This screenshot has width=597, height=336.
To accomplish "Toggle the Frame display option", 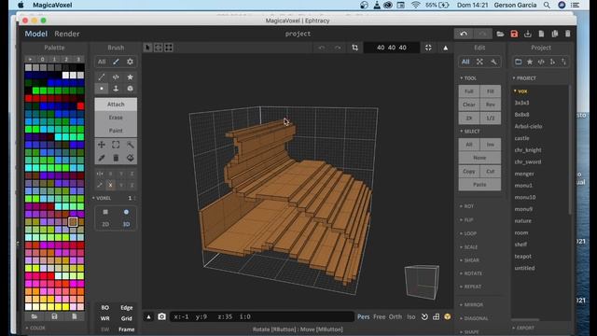I will coord(127,329).
